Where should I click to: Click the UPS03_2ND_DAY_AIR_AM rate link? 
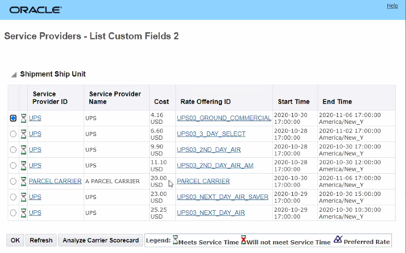pyautogui.click(x=215, y=165)
